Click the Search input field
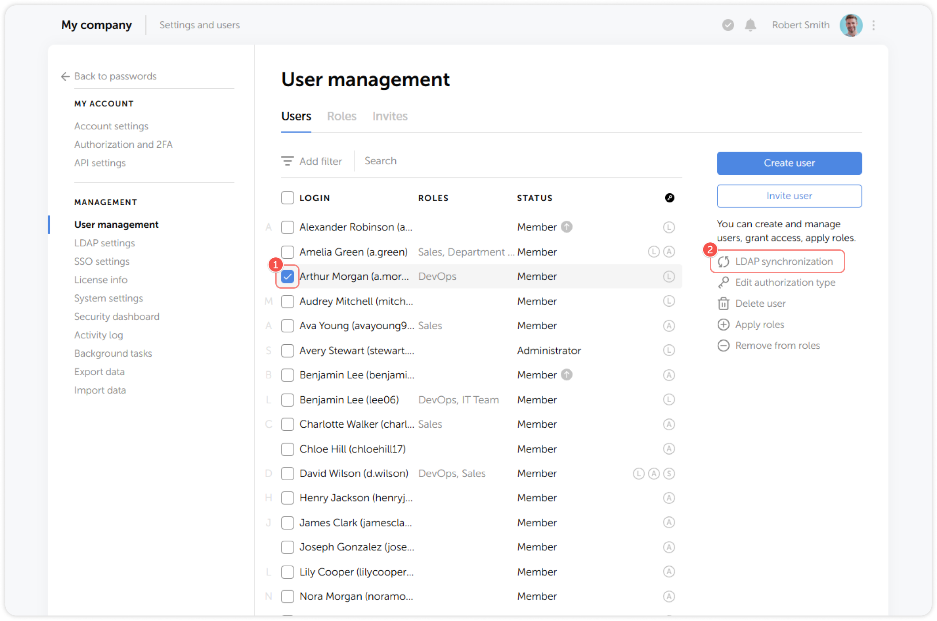The width and height of the screenshot is (937, 621). 397,161
